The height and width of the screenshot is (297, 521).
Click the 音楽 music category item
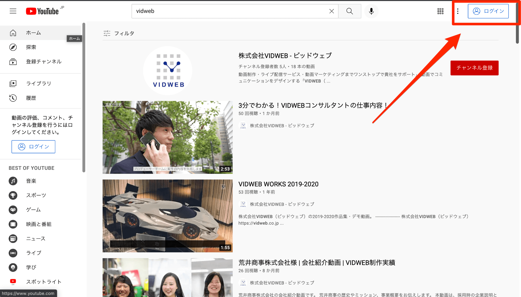pos(31,181)
